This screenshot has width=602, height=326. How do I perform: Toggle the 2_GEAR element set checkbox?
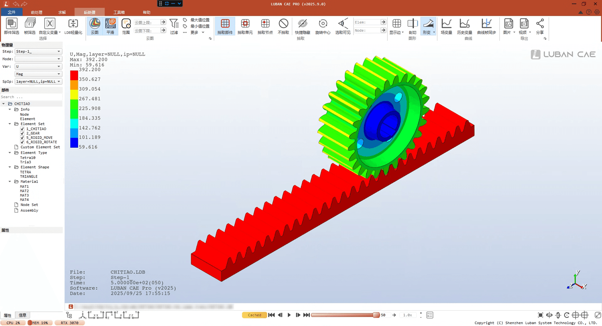pos(22,133)
